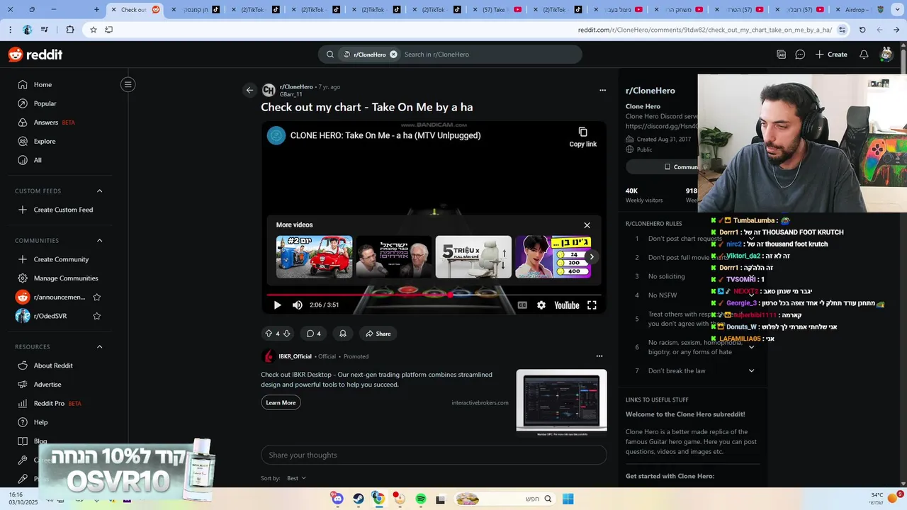Bookmark the page with the star icon
Viewport: 907px width, 510px height.
[93, 30]
